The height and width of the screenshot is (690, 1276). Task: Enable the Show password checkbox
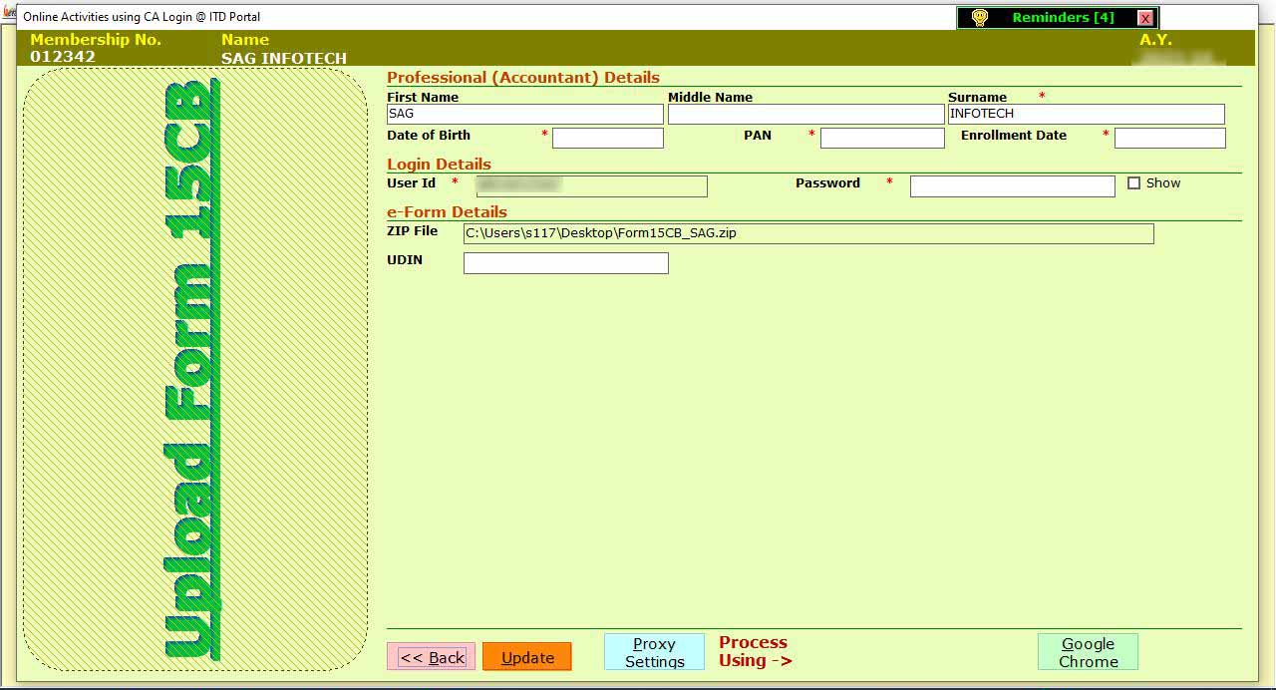1133,183
